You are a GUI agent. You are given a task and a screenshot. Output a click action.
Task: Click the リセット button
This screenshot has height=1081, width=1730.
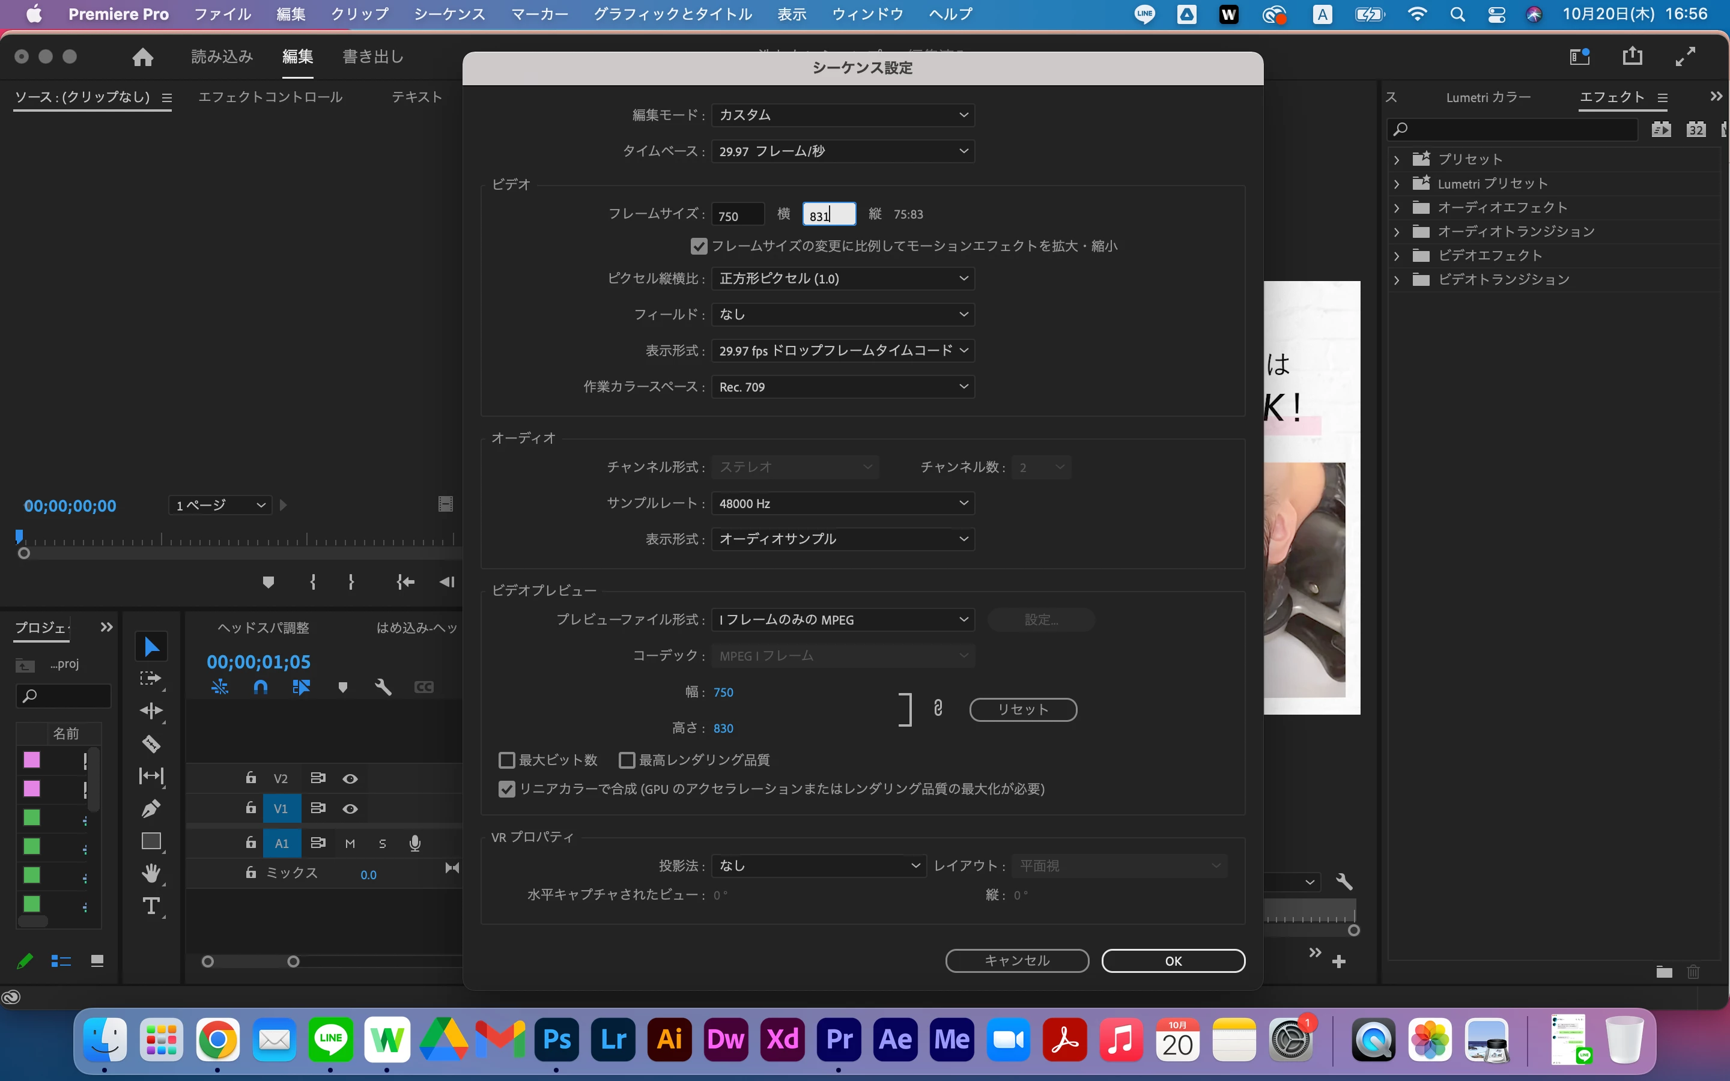click(1022, 709)
